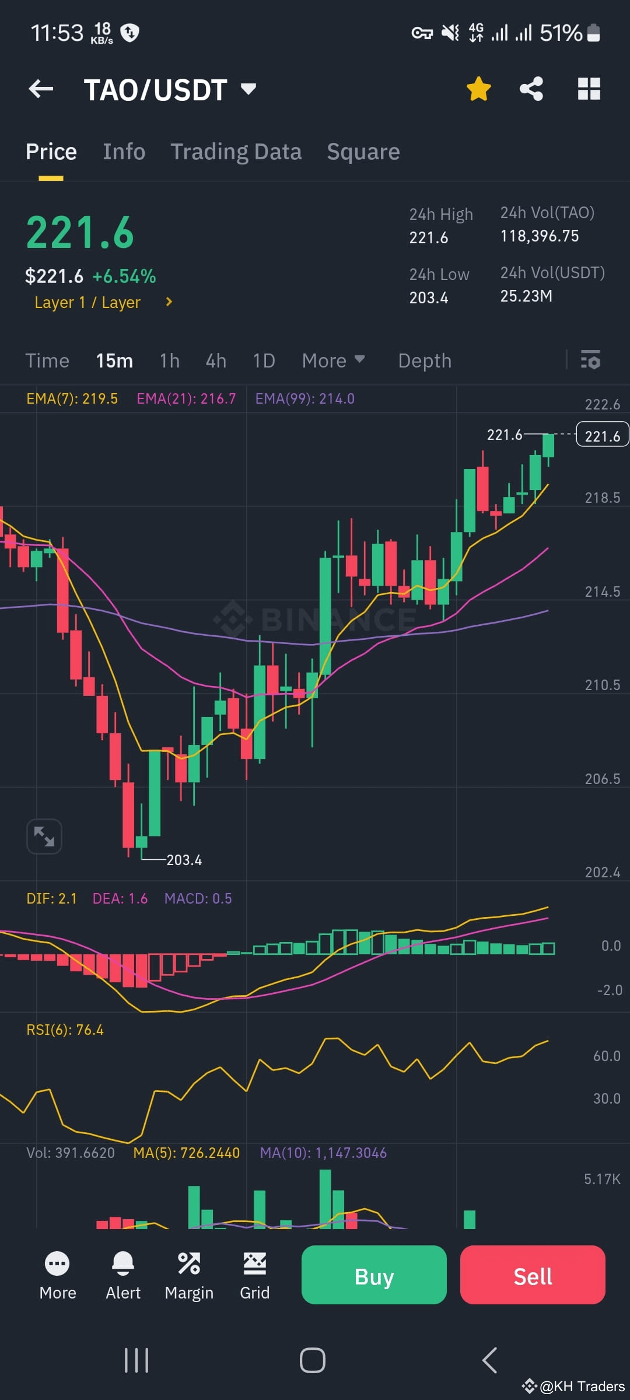
Task: Tap the 24h Low value 203.4
Action: pos(429,298)
